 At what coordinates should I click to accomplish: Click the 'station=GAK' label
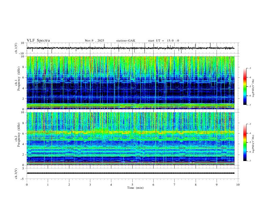click(126, 41)
